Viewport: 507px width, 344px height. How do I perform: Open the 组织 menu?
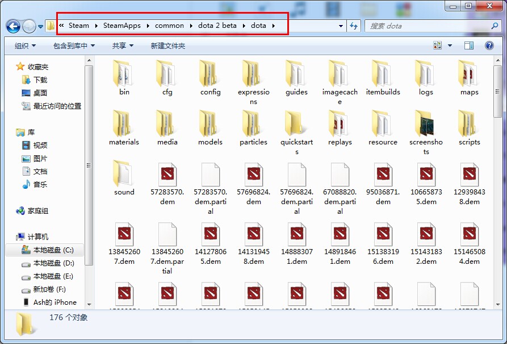pos(25,45)
